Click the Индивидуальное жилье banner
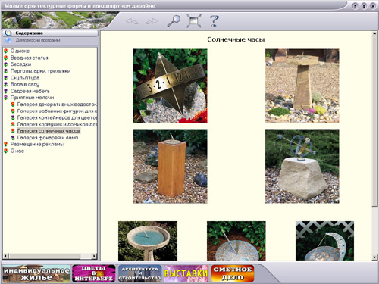This screenshot has width=379, height=284. click(36, 273)
